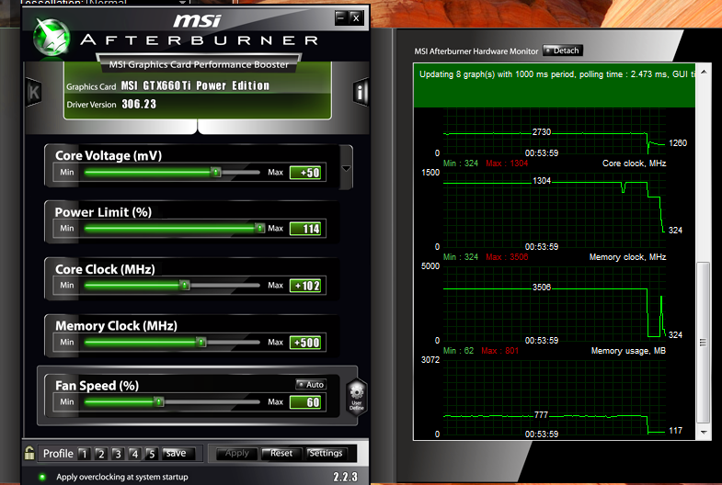
Task: Click the Max : 801 memory usage value
Action: (499, 351)
